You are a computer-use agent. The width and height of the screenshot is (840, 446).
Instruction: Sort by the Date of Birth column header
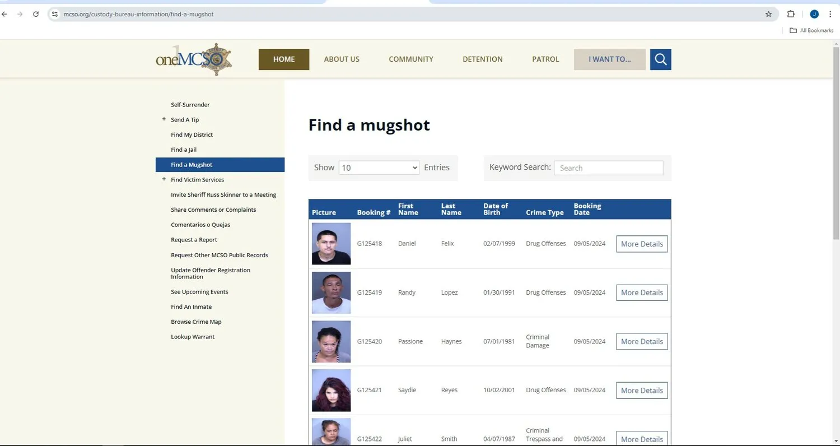coord(496,209)
